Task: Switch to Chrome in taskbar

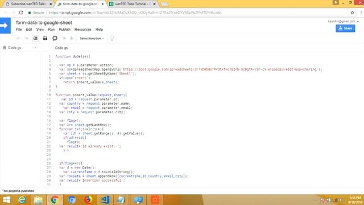Action: point(55,200)
